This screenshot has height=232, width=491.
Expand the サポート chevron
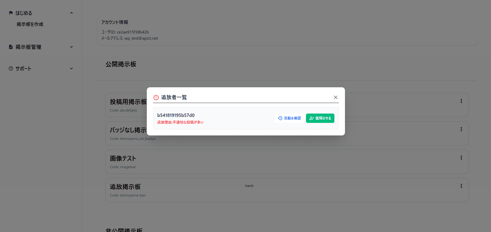(x=71, y=68)
